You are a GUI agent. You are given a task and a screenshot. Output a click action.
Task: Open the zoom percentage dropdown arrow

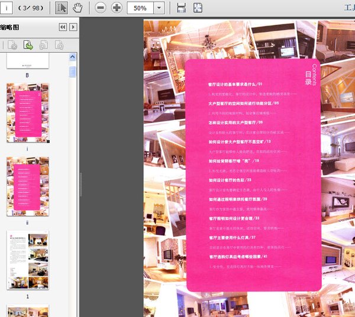click(x=159, y=8)
